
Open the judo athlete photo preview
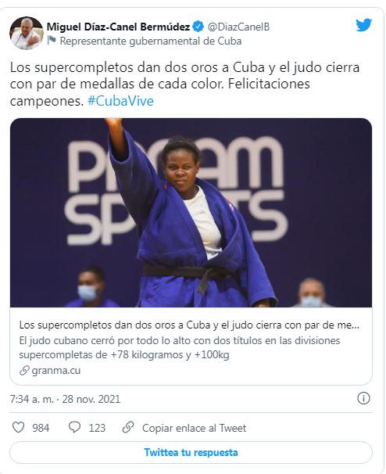pyautogui.click(x=191, y=213)
